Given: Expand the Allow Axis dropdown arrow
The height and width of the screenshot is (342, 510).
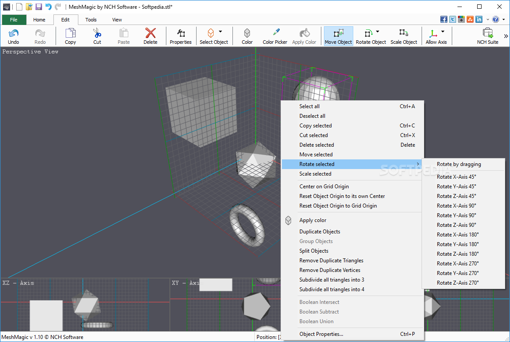Looking at the screenshot, I should 443,32.
